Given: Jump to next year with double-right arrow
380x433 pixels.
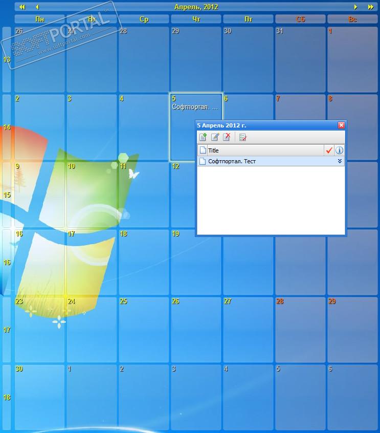Looking at the screenshot, I should tap(371, 7).
